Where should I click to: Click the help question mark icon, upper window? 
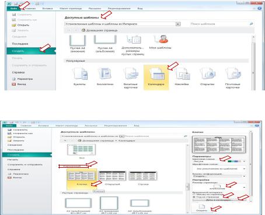[x=259, y=8]
